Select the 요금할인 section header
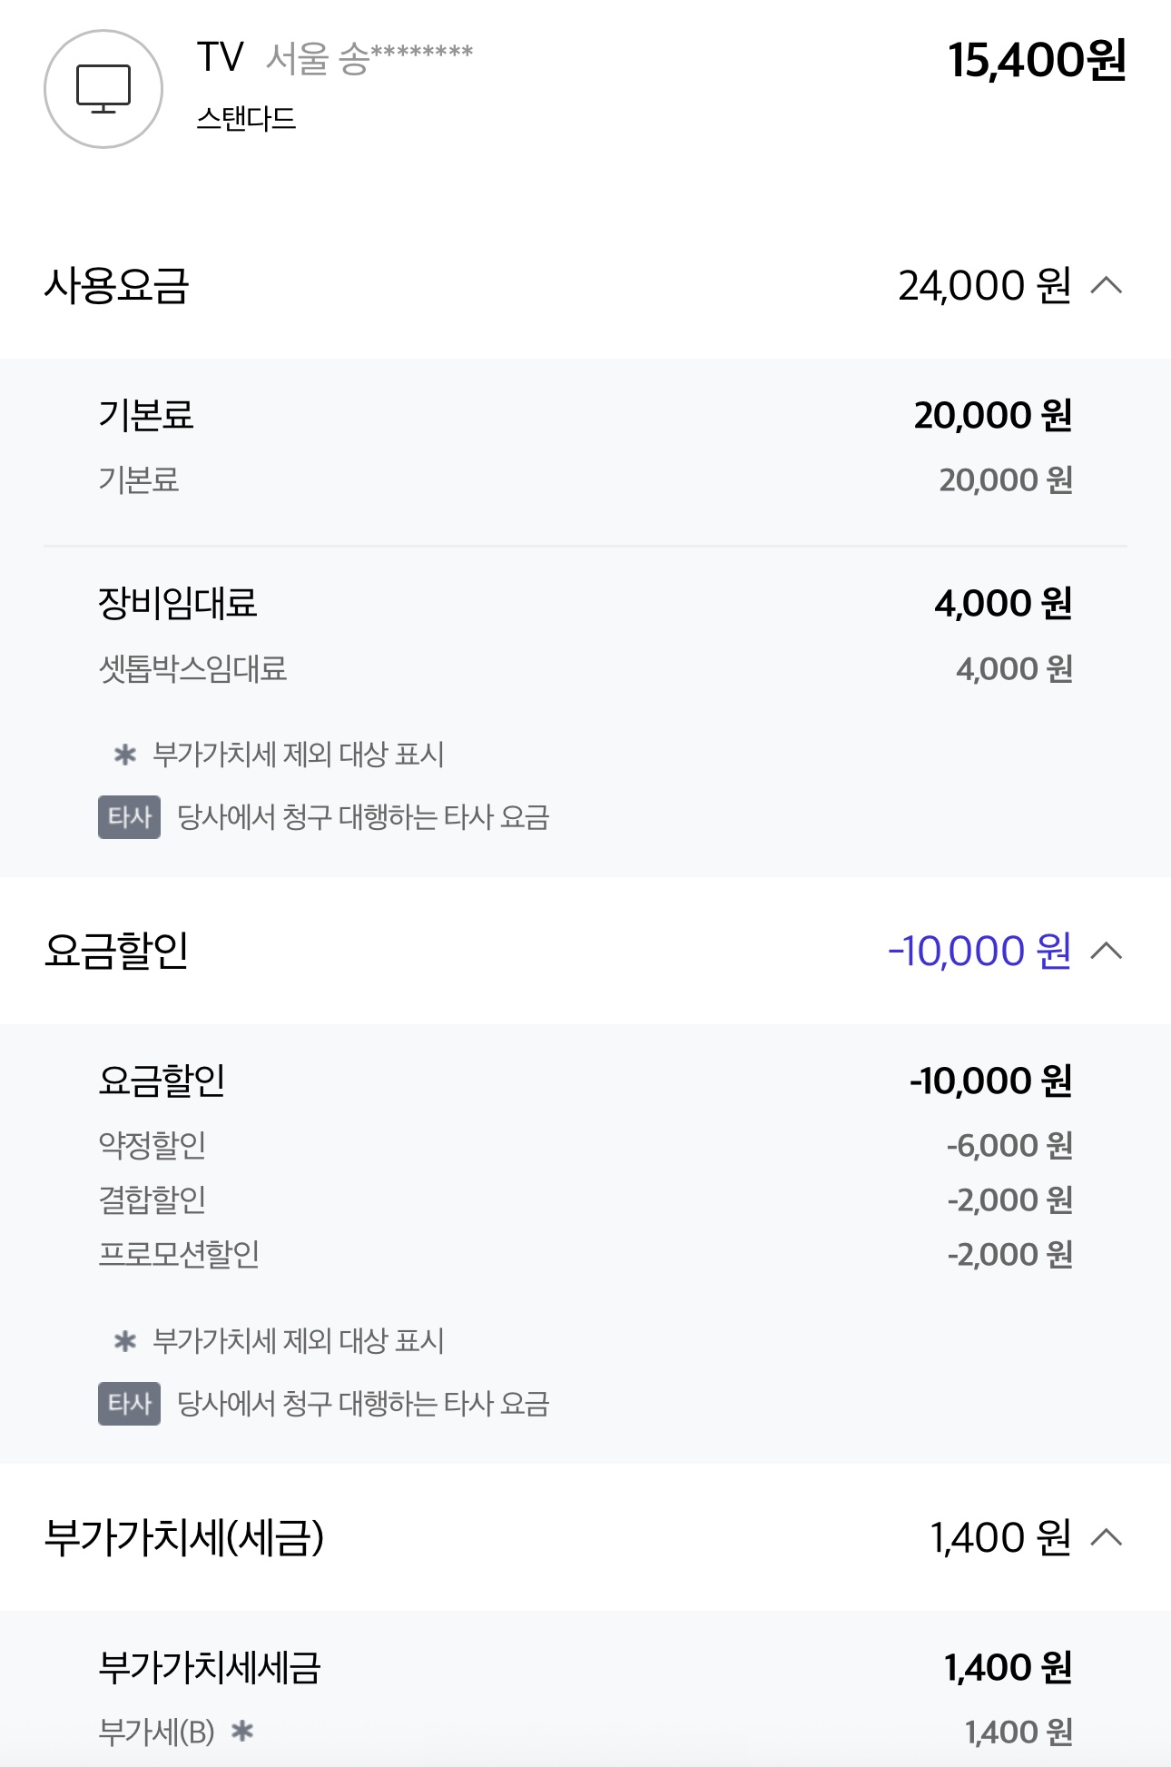This screenshot has width=1171, height=1767. pyautogui.click(x=117, y=951)
